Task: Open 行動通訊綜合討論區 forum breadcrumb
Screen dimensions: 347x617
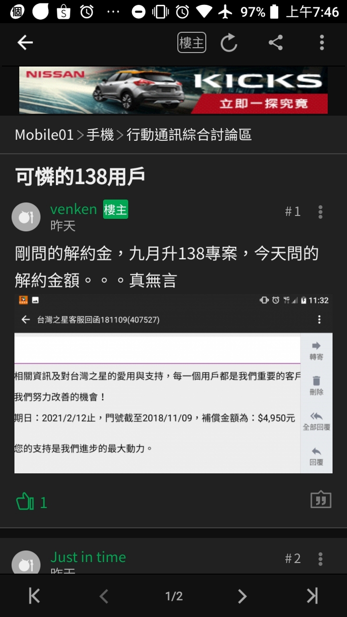Action: coord(189,135)
